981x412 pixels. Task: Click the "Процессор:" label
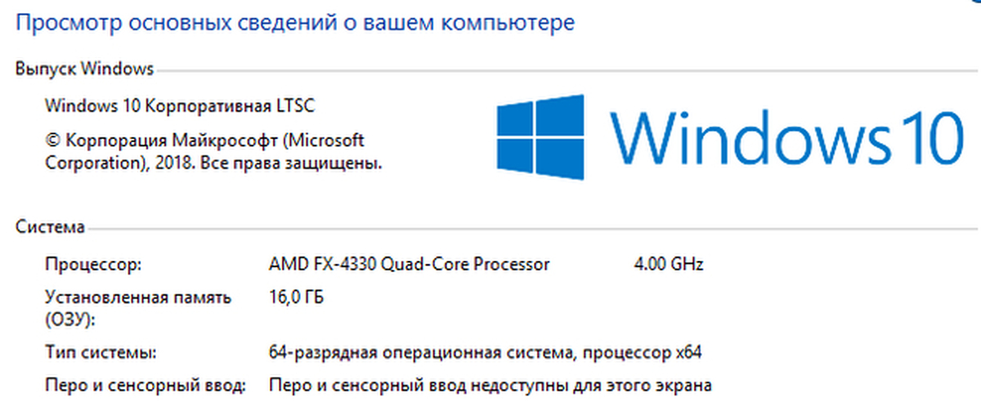pyautogui.click(x=93, y=265)
